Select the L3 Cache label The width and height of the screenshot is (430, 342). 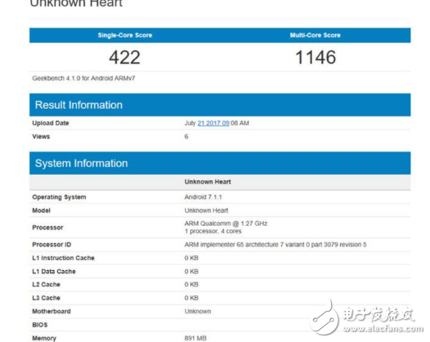pyautogui.click(x=46, y=298)
